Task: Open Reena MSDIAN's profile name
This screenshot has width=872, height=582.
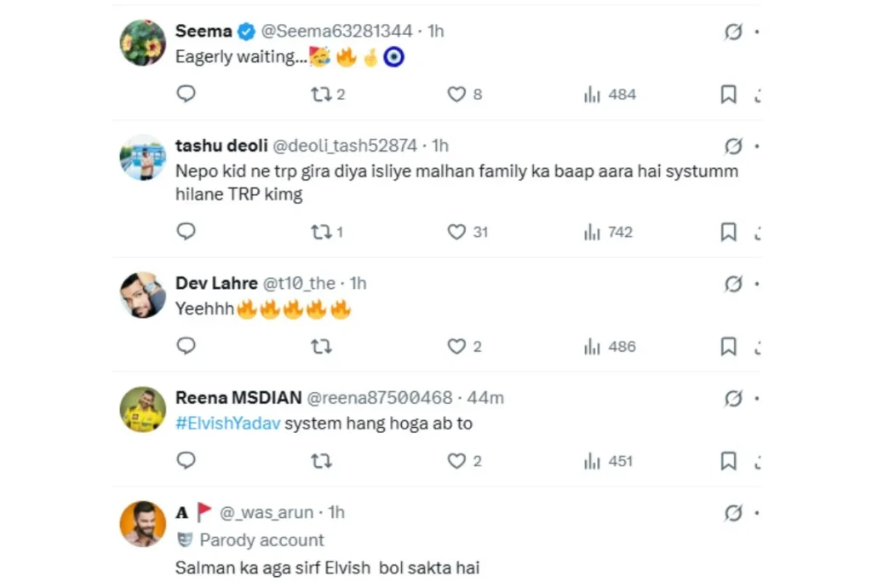Action: click(x=238, y=398)
